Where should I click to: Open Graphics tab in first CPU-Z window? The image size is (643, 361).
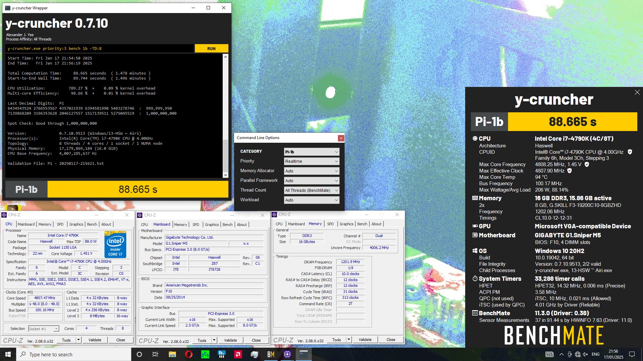point(76,224)
